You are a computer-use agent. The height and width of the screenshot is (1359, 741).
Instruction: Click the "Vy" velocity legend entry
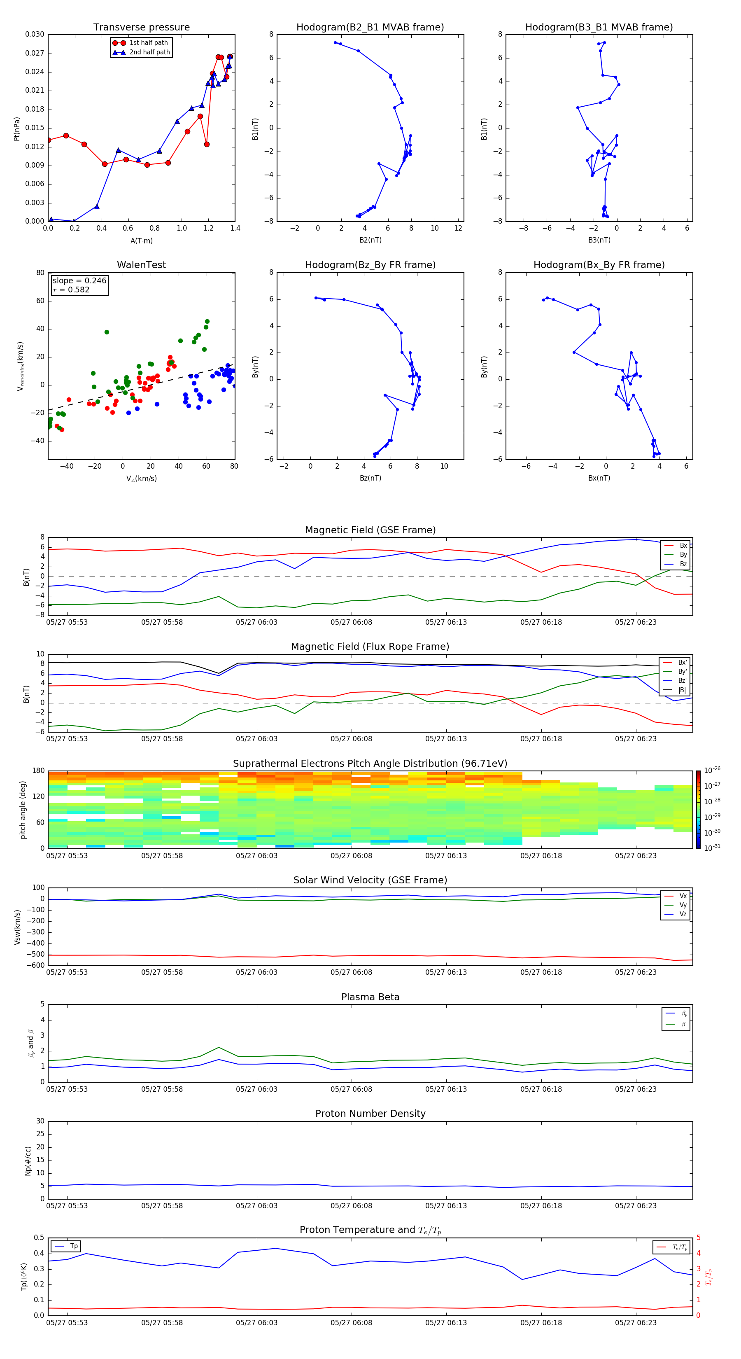(x=676, y=905)
